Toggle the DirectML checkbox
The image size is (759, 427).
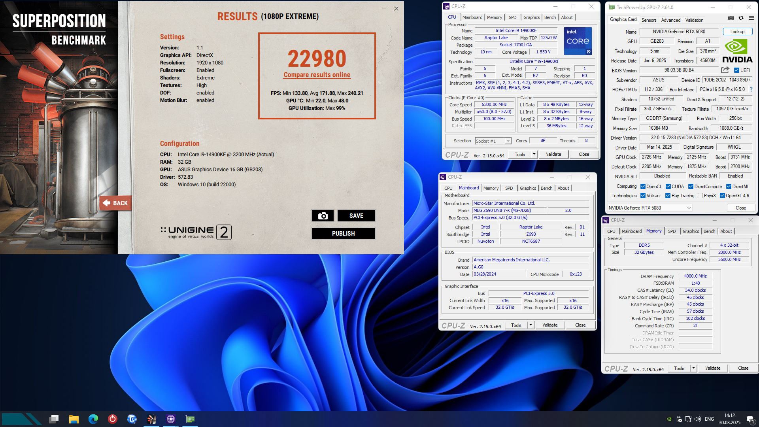click(729, 187)
